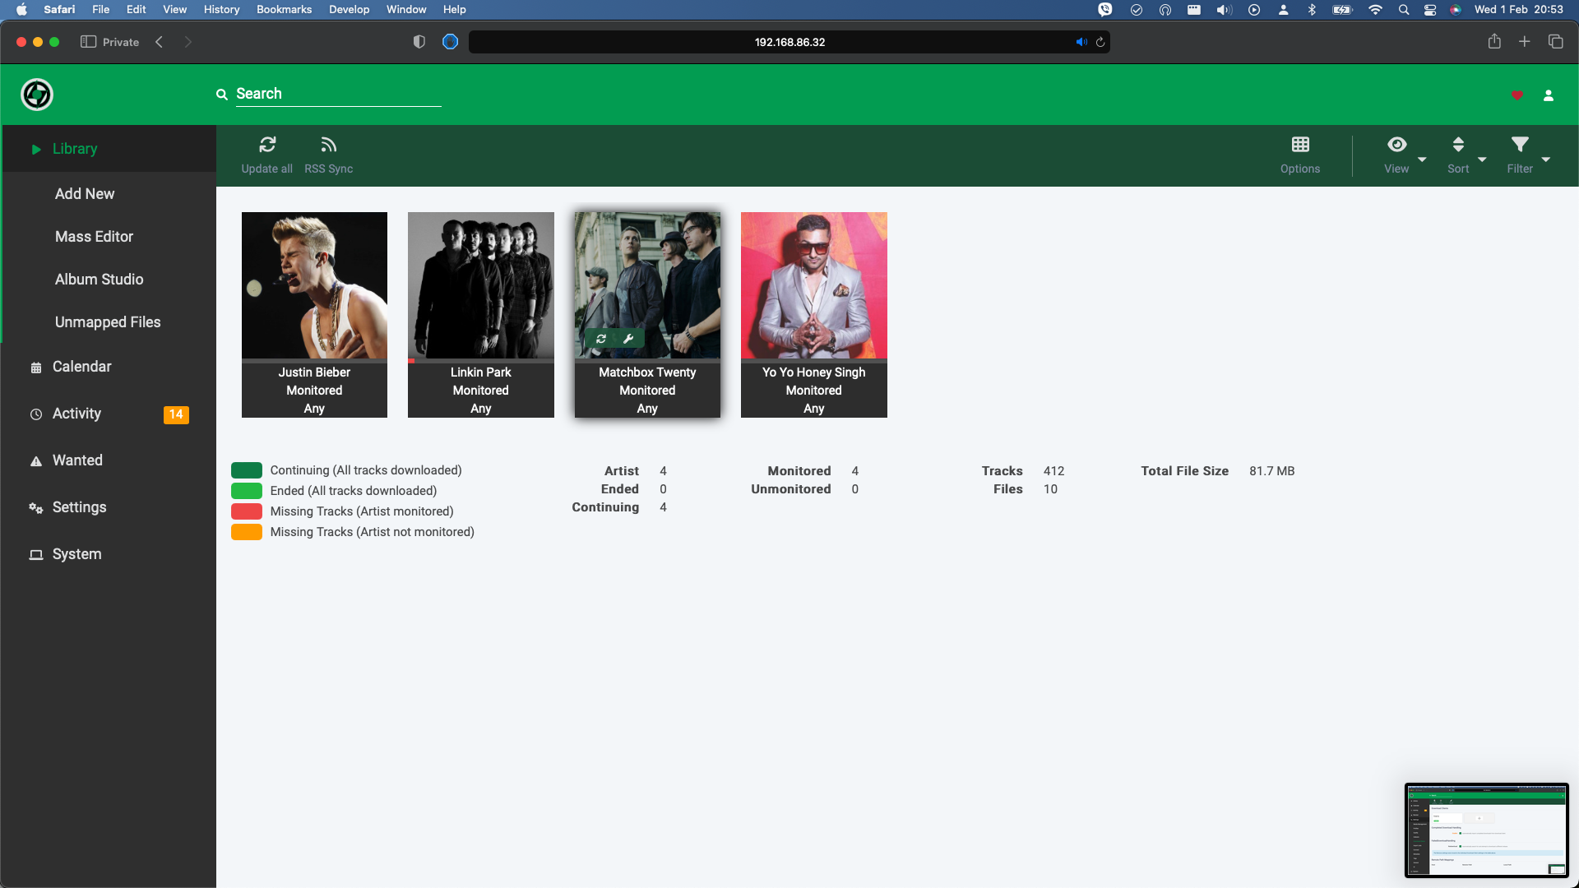Open Justin Bieber artist poster
The width and height of the screenshot is (1579, 888).
(x=314, y=285)
